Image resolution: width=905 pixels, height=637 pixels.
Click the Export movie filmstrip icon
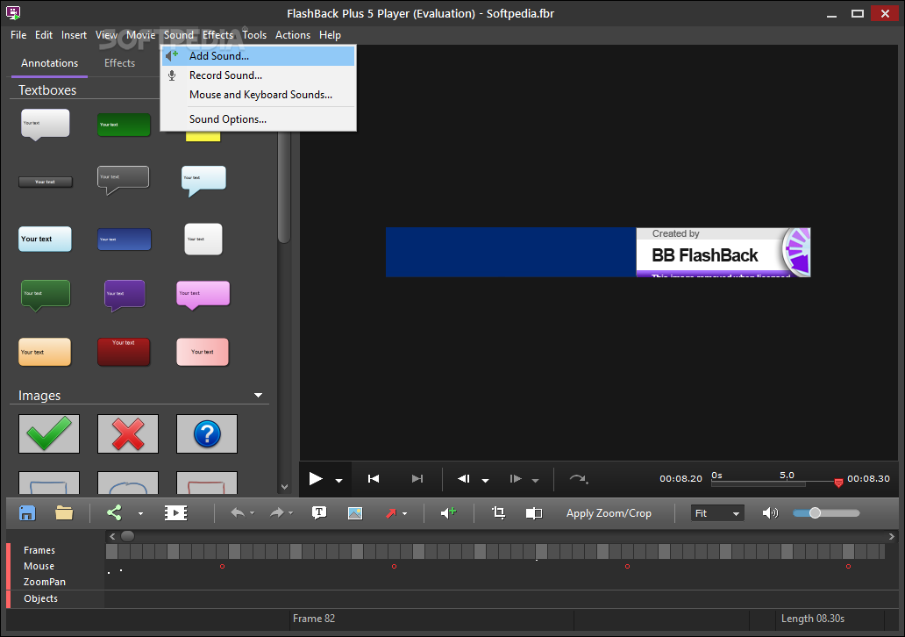click(175, 512)
